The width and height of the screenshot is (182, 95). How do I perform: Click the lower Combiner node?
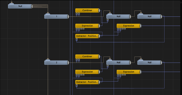click(x=88, y=57)
